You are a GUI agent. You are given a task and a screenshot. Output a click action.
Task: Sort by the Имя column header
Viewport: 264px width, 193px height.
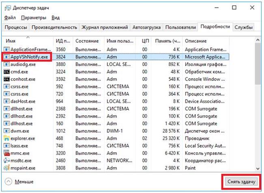coord(28,41)
